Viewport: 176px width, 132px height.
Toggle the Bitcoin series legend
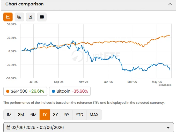tap(70, 91)
